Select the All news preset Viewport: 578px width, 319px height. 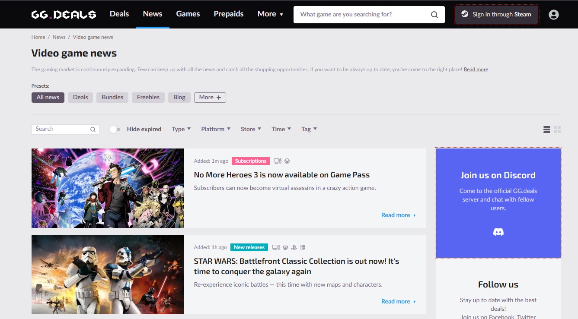[48, 98]
